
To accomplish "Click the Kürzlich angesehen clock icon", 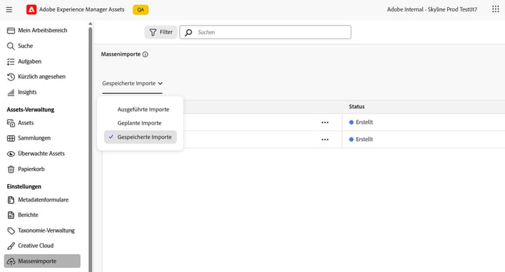I will pyautogui.click(x=11, y=77).
